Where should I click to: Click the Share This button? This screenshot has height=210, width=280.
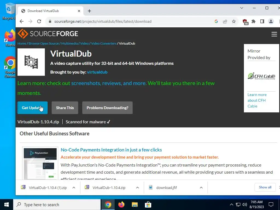(65, 108)
